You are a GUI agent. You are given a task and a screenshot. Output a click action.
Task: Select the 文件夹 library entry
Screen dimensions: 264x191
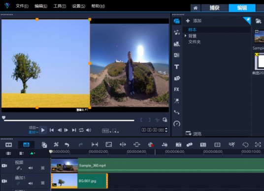(194, 42)
